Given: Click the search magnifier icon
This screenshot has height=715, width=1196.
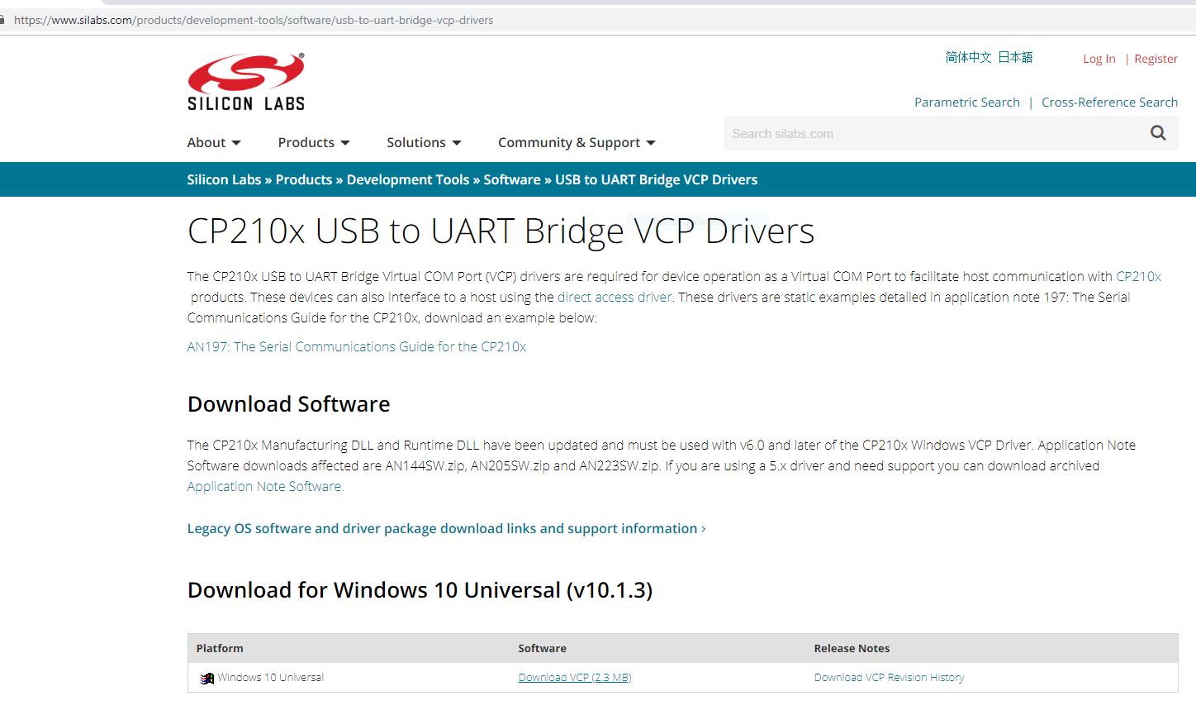Looking at the screenshot, I should [x=1158, y=133].
